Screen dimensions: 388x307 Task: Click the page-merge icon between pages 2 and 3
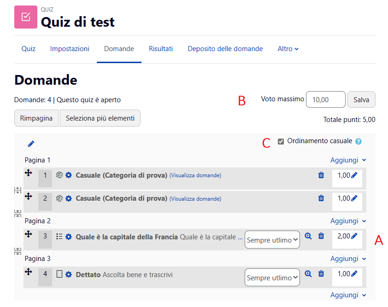coord(18,251)
